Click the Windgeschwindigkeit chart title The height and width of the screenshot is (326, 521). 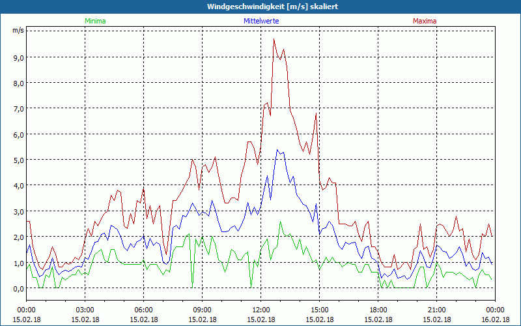coord(272,7)
